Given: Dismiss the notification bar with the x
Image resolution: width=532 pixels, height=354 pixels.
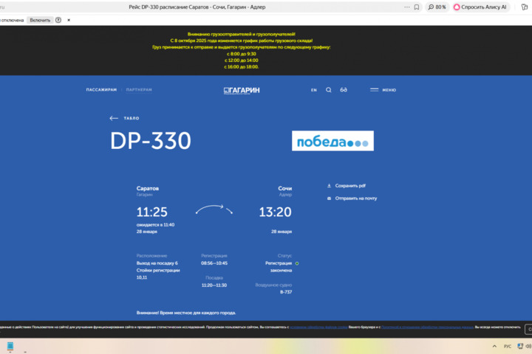Looking at the screenshot, I should point(69,20).
